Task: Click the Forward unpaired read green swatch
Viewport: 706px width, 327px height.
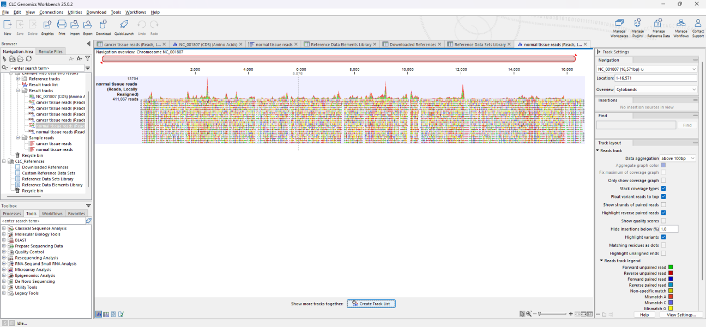Action: (x=671, y=268)
